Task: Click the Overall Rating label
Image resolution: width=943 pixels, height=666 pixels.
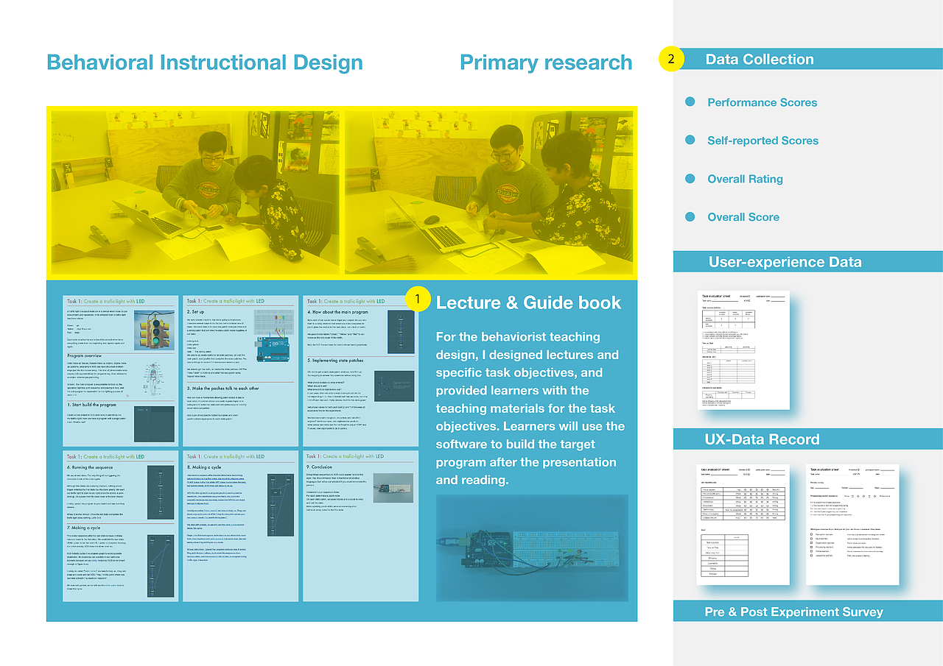Action: pyautogui.click(x=746, y=179)
